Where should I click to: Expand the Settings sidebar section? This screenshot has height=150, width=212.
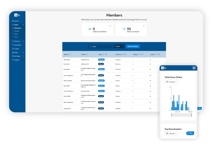pyautogui.click(x=23, y=56)
